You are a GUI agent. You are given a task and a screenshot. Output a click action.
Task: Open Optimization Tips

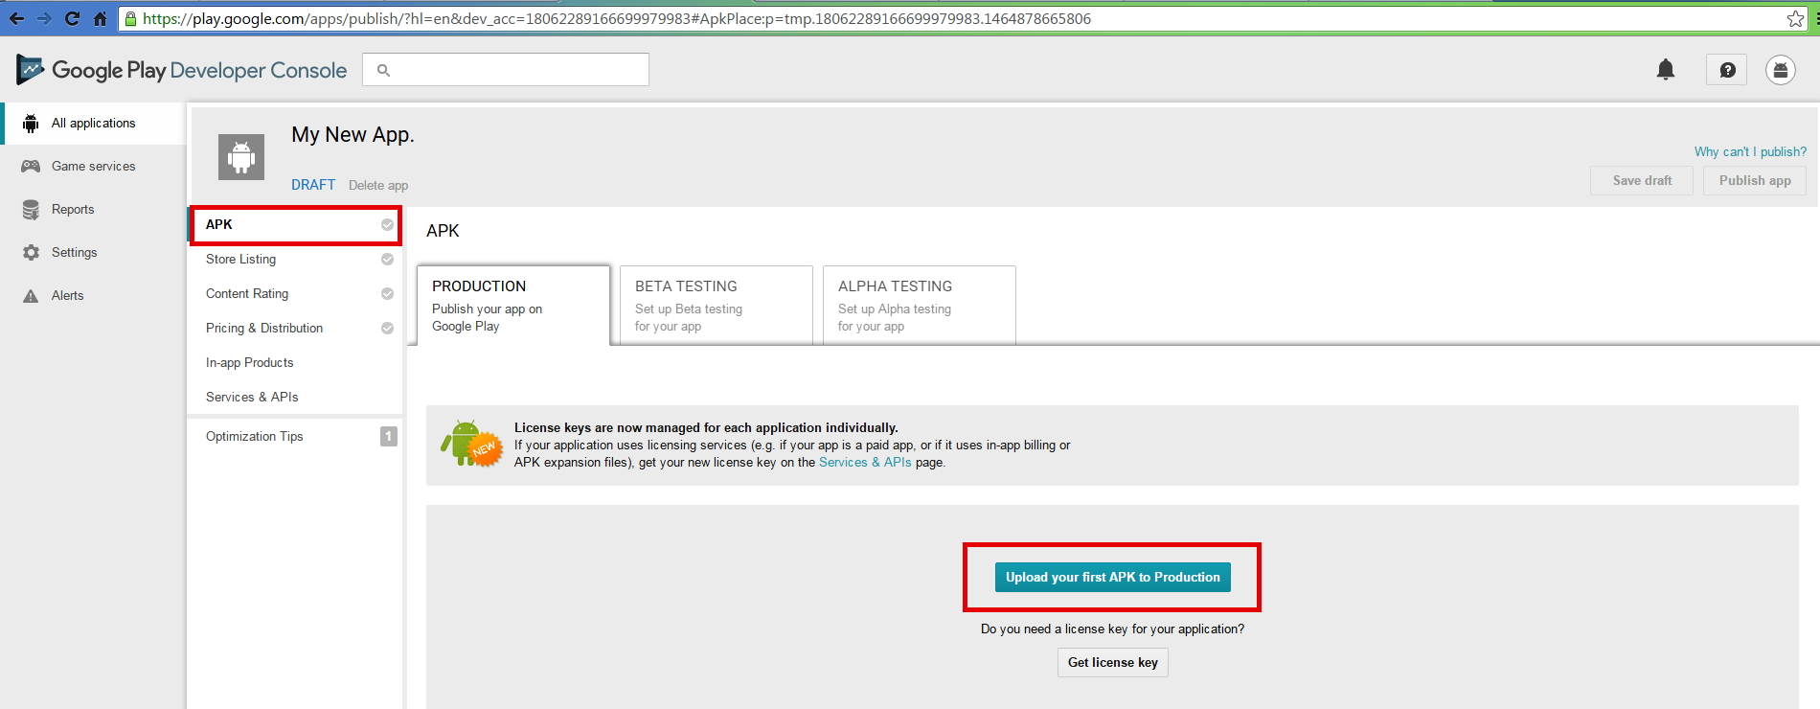pos(295,437)
